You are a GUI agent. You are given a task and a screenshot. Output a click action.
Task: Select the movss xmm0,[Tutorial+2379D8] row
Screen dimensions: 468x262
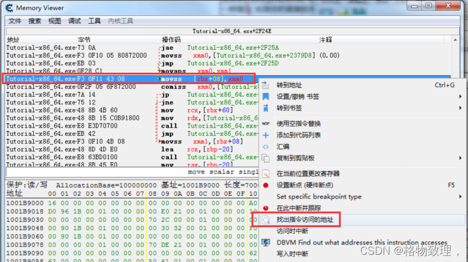click(229, 56)
